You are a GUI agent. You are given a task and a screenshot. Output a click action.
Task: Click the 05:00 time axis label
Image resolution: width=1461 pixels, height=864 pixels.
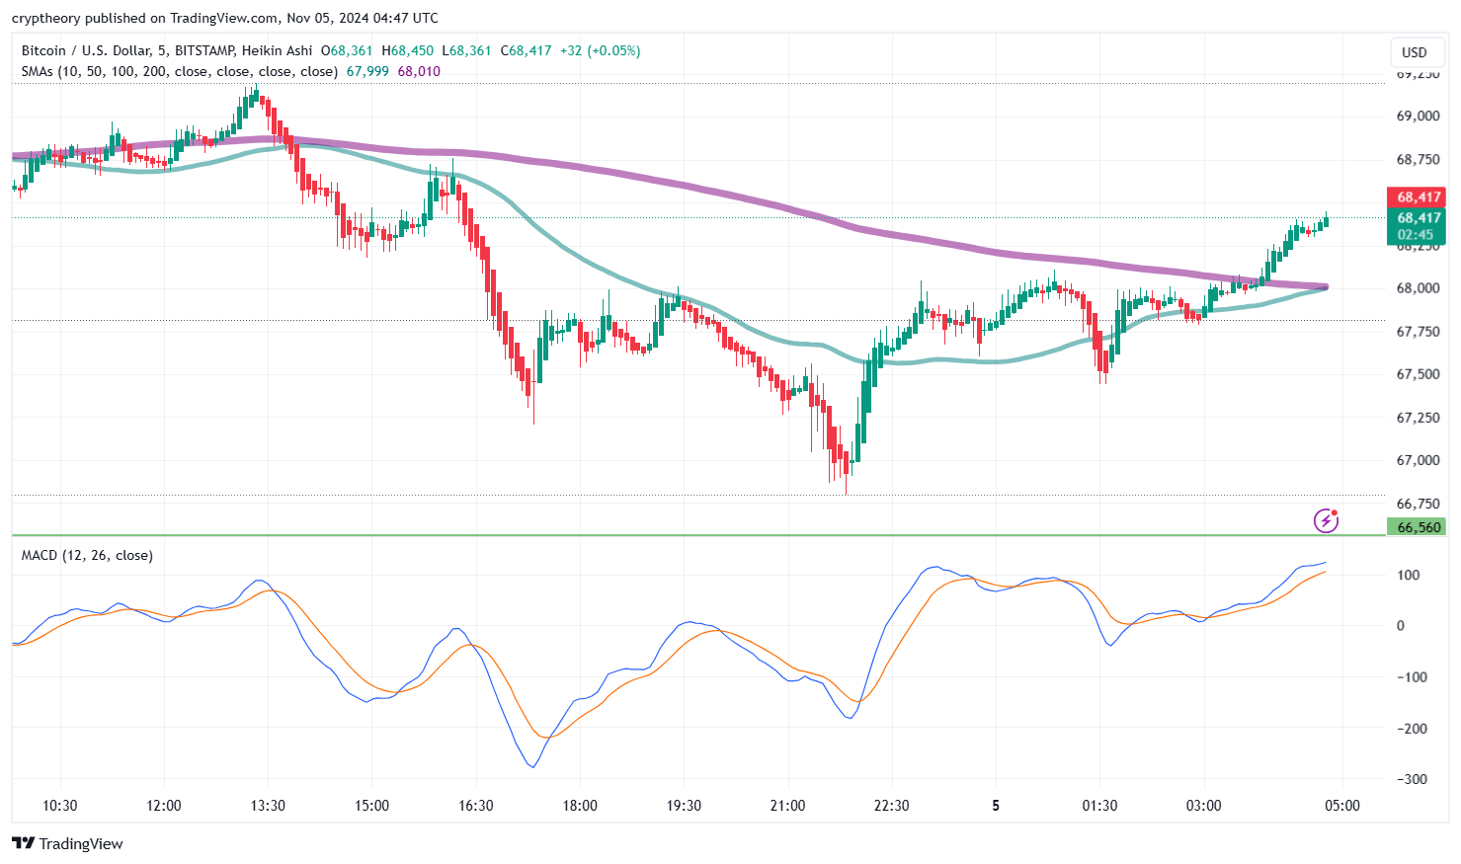tap(1342, 806)
